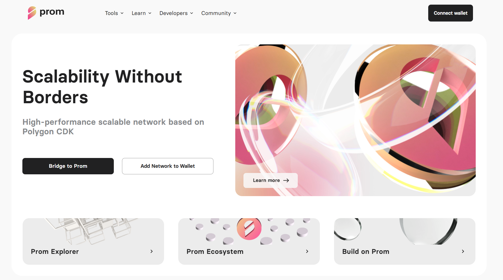This screenshot has width=503, height=280.
Task: Open the Developers menu
Action: coord(176,13)
